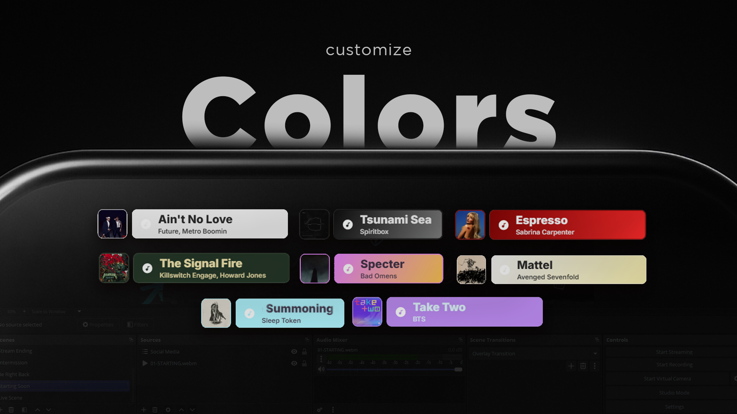Image resolution: width=737 pixels, height=414 pixels.
Task: Add a new source with plus icon
Action: click(144, 410)
